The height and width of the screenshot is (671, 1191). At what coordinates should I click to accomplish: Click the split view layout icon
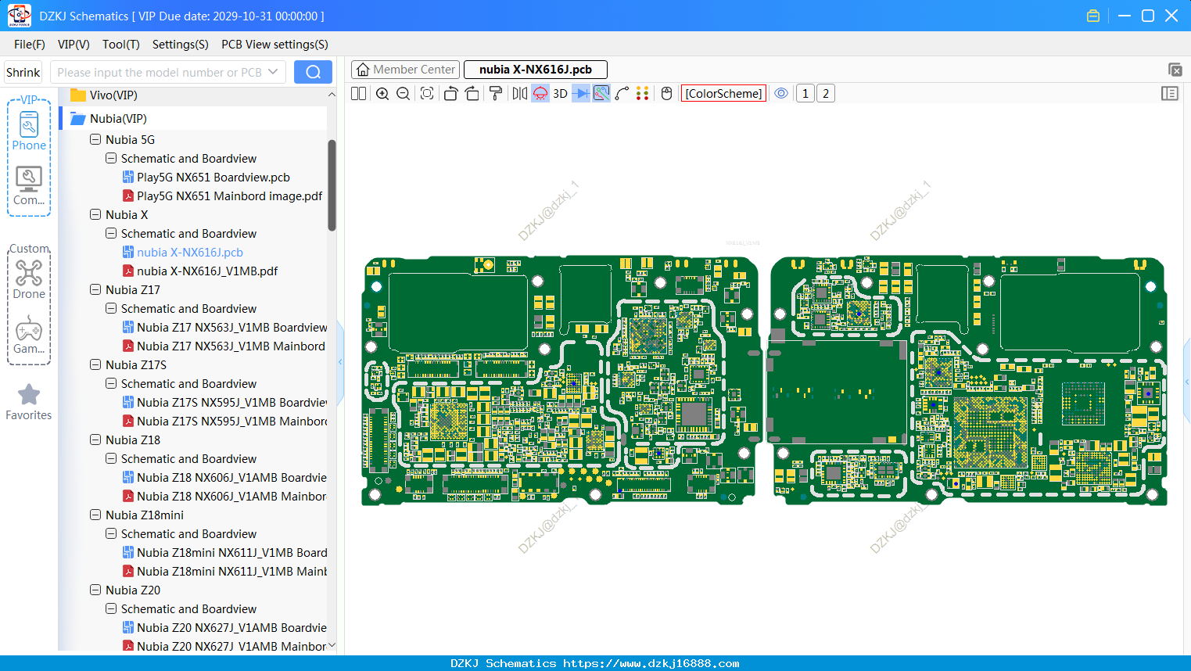coord(358,94)
